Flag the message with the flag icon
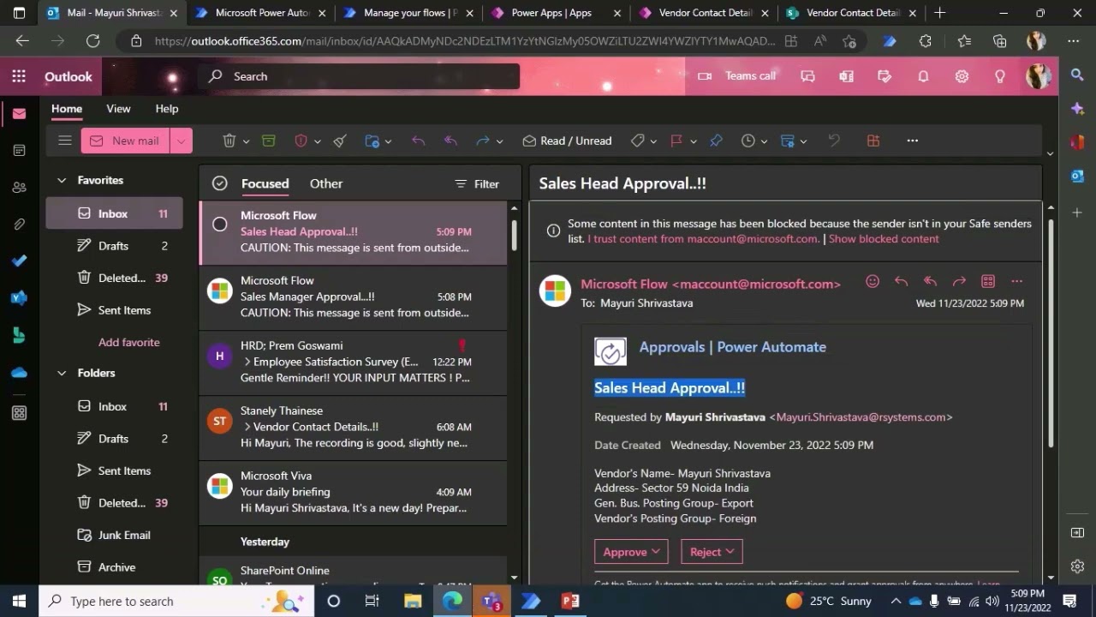This screenshot has height=617, width=1096. pyautogui.click(x=676, y=141)
